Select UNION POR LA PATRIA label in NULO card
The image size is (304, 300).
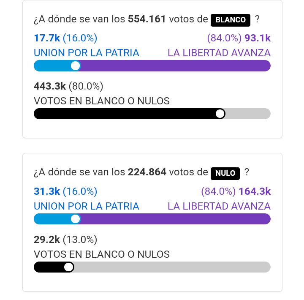tap(87, 206)
